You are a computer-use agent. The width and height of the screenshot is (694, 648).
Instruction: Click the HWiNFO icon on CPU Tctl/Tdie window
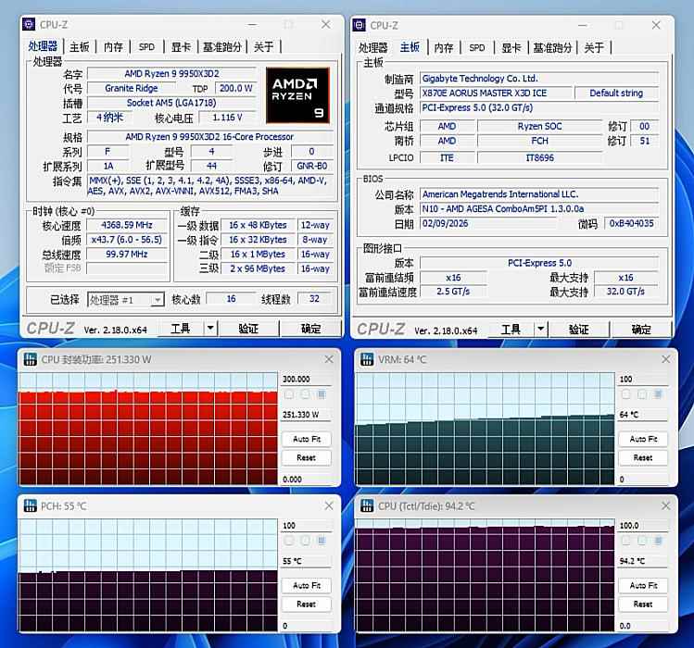click(367, 505)
